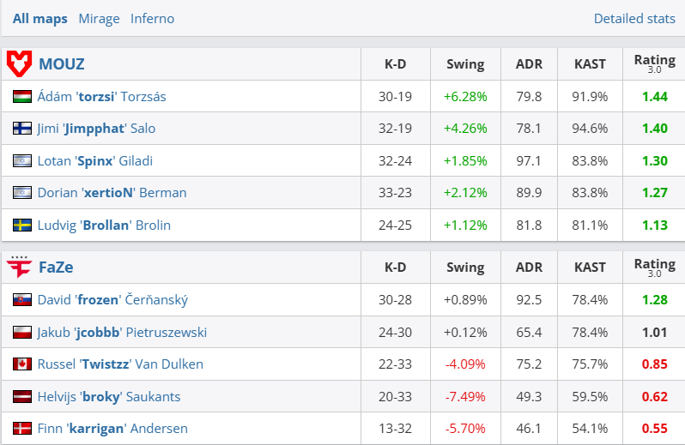
Task: Click the MOUZ Swing column header
Action: point(465,63)
